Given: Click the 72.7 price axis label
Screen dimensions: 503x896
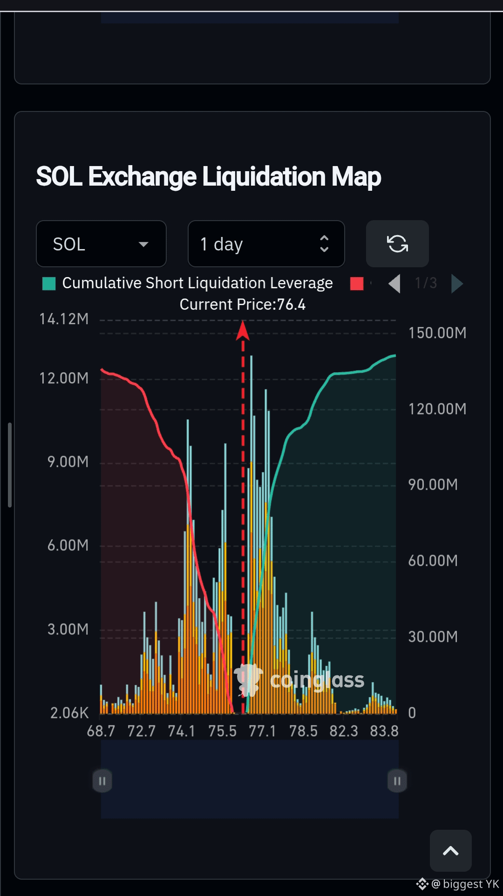Looking at the screenshot, I should (x=142, y=731).
